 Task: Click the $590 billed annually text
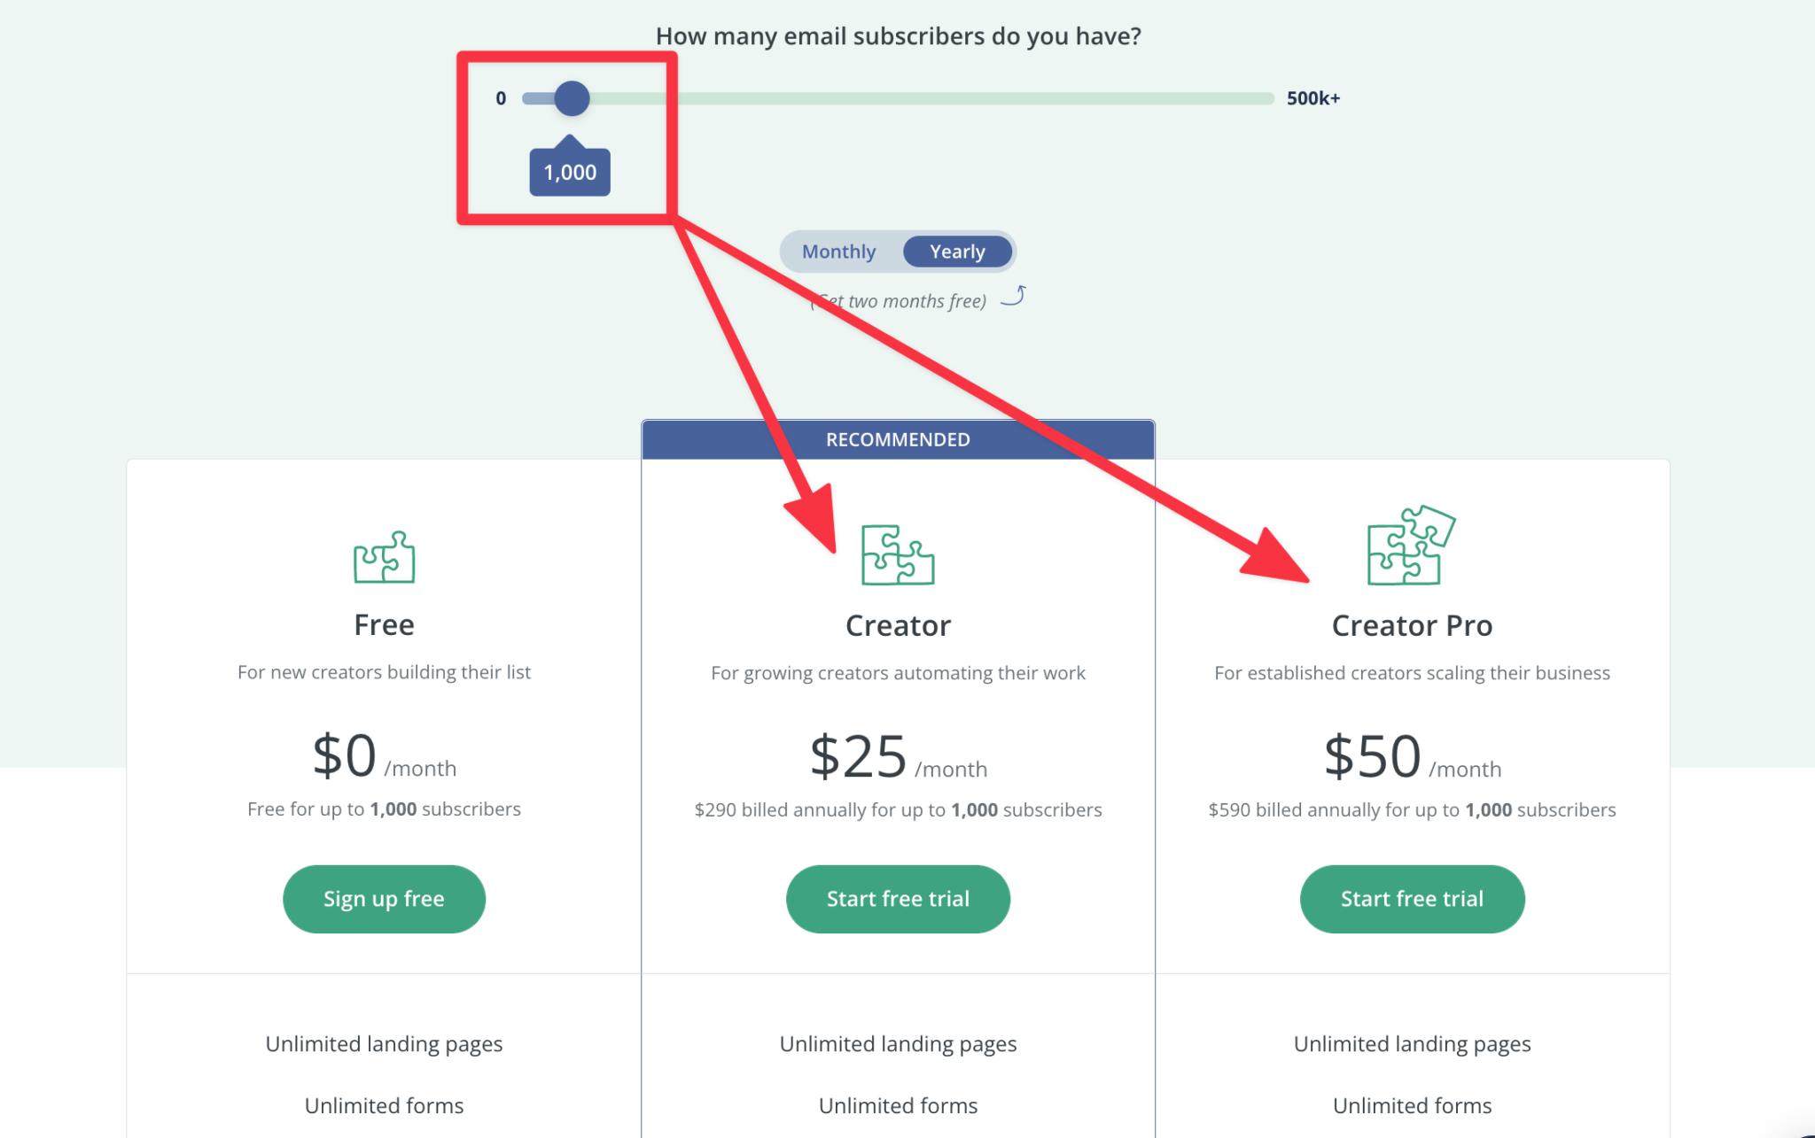pyautogui.click(x=1411, y=809)
